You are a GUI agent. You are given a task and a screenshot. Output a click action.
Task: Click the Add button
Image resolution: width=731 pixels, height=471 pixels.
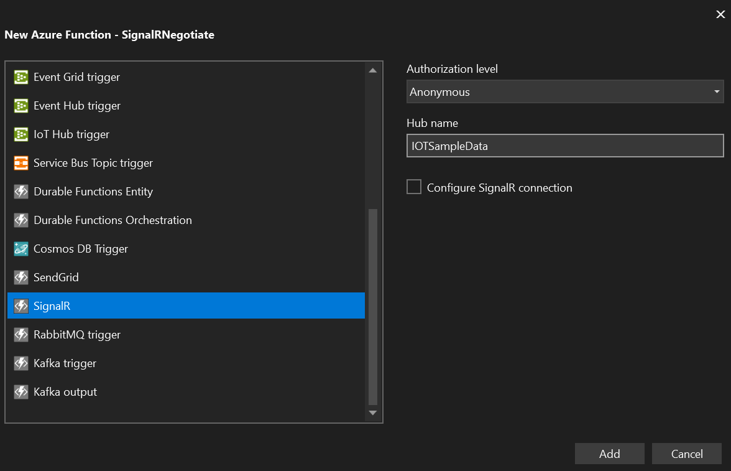click(609, 454)
